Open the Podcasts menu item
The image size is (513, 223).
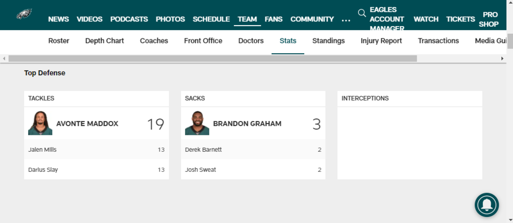pyautogui.click(x=129, y=19)
